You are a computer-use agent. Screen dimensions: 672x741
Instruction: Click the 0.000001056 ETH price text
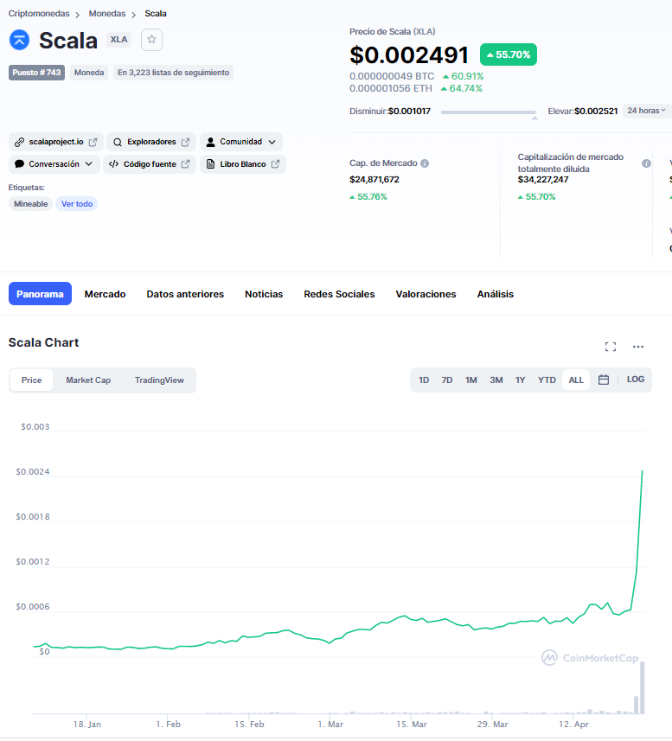[391, 88]
